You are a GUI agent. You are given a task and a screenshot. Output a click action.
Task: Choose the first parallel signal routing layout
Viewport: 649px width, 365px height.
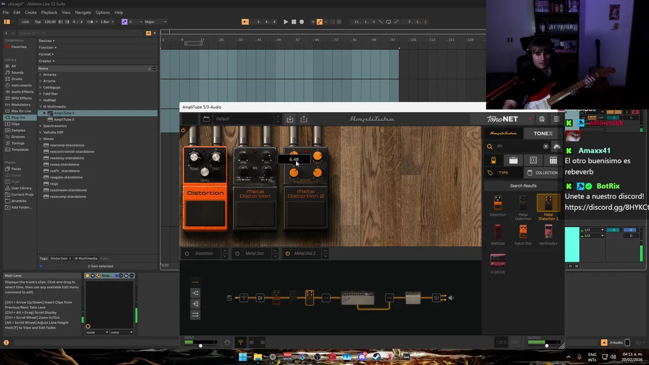[x=195, y=293]
